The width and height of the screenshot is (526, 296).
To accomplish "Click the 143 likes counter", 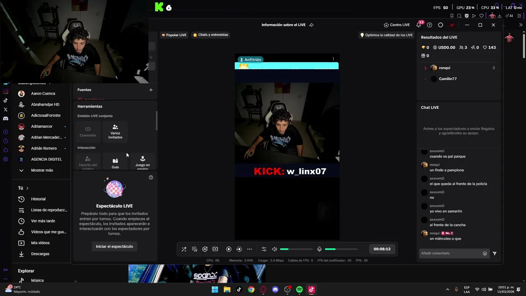I will [489, 47].
